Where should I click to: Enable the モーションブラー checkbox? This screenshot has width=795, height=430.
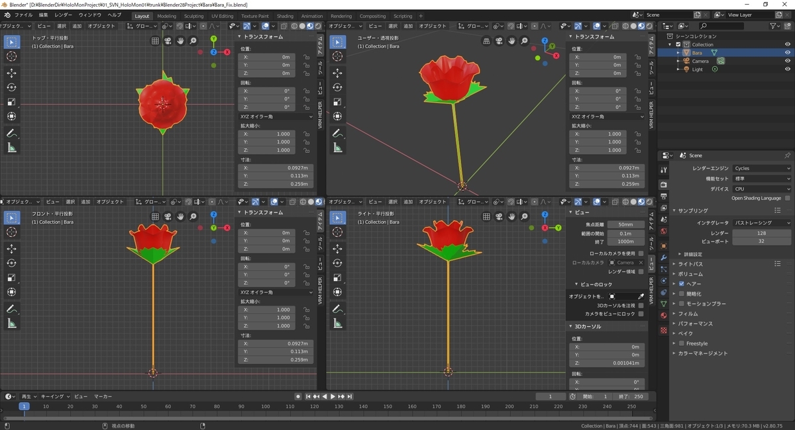click(682, 304)
